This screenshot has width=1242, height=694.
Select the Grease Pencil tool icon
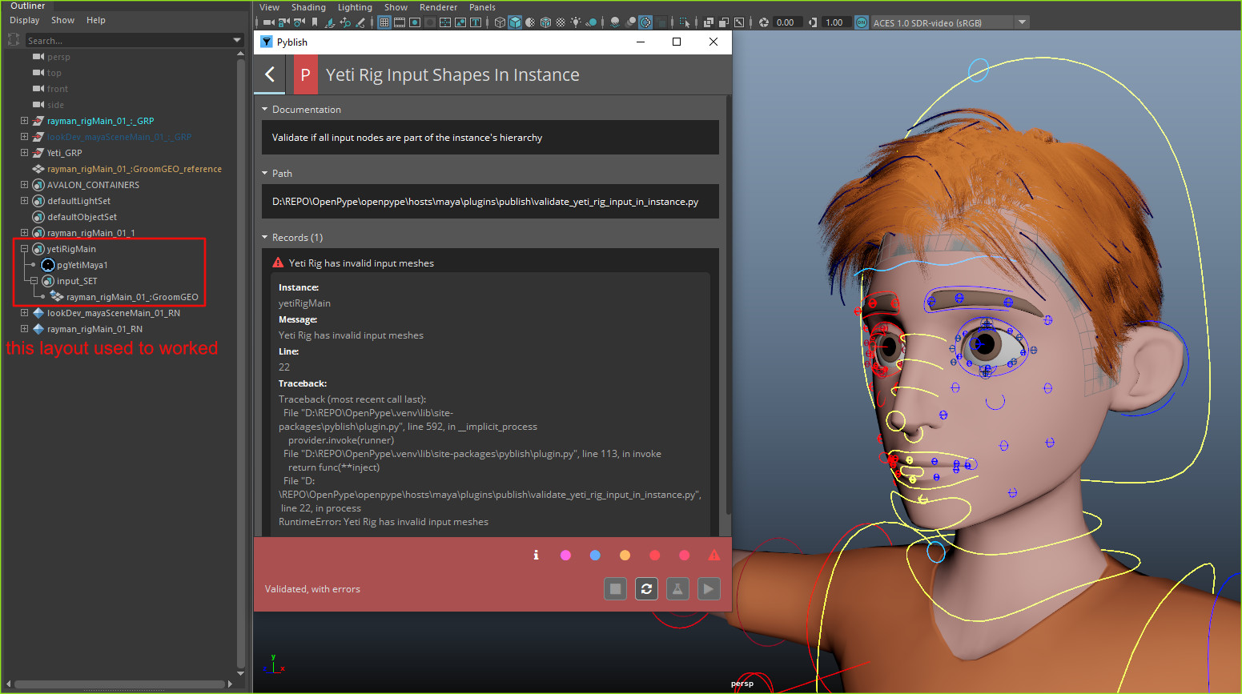pyautogui.click(x=361, y=22)
